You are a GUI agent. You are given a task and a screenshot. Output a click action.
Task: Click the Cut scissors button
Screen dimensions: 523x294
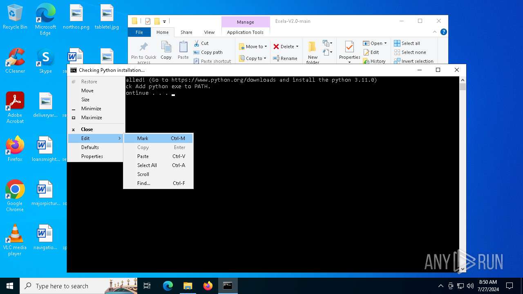point(201,43)
